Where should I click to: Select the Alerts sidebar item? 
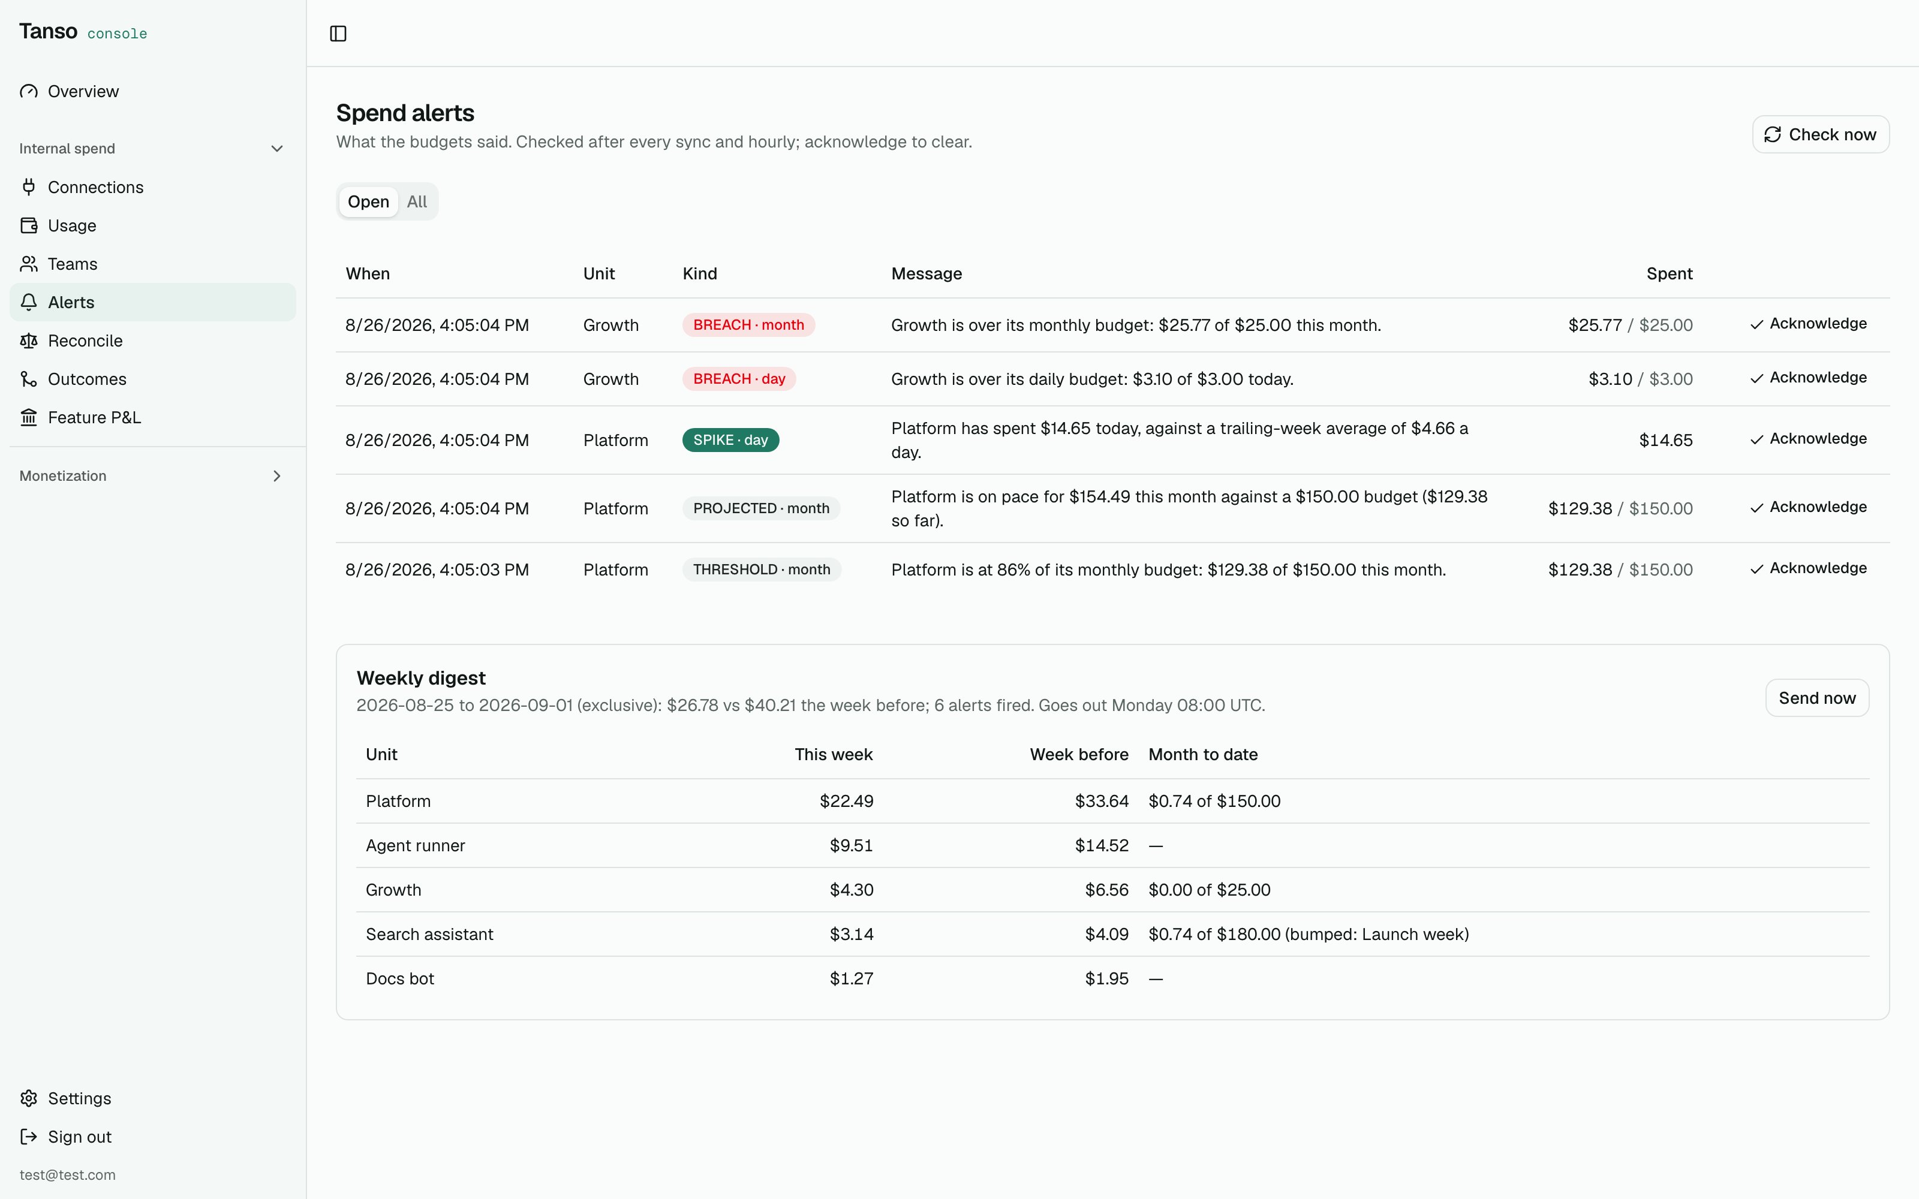point(153,302)
